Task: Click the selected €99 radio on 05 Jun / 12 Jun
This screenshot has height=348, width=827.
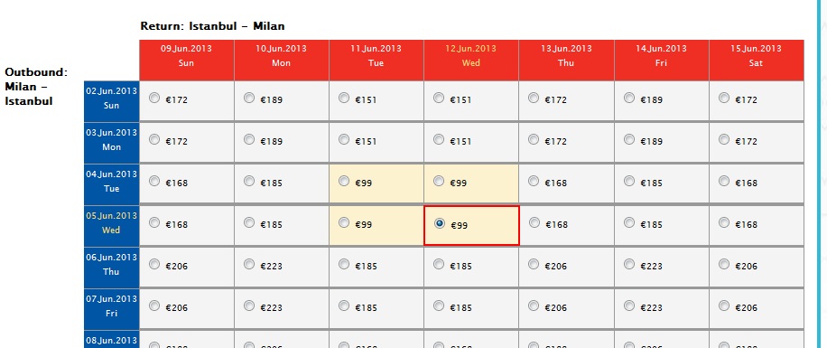Action: pyautogui.click(x=440, y=223)
